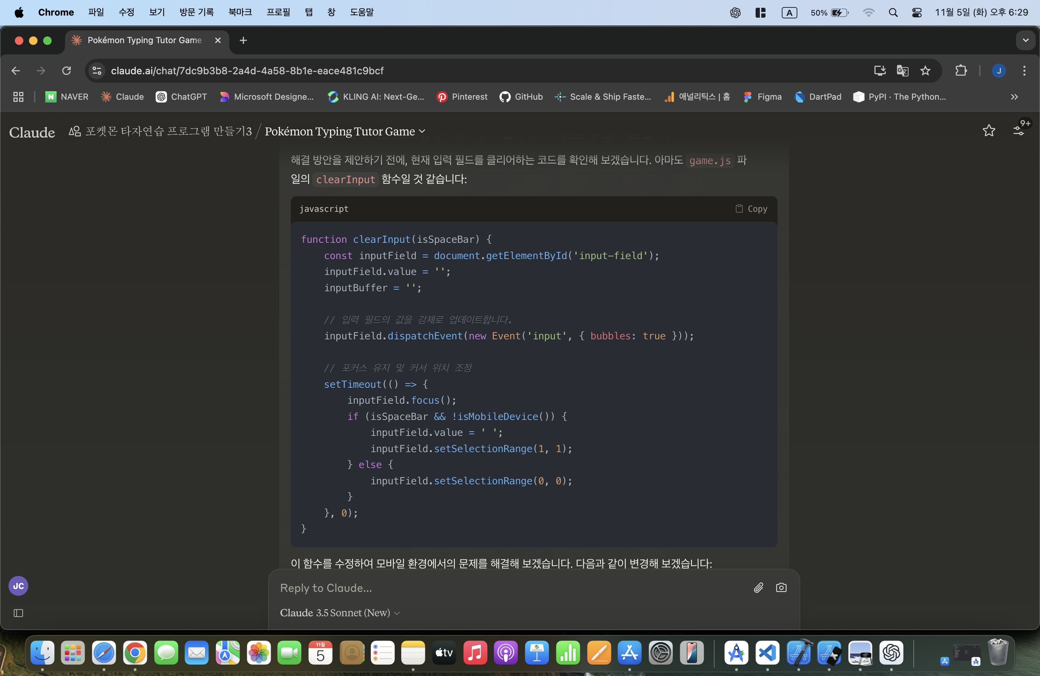1040x676 pixels.
Task: Open ChatGPT menu bar icon
Action: [x=735, y=13]
